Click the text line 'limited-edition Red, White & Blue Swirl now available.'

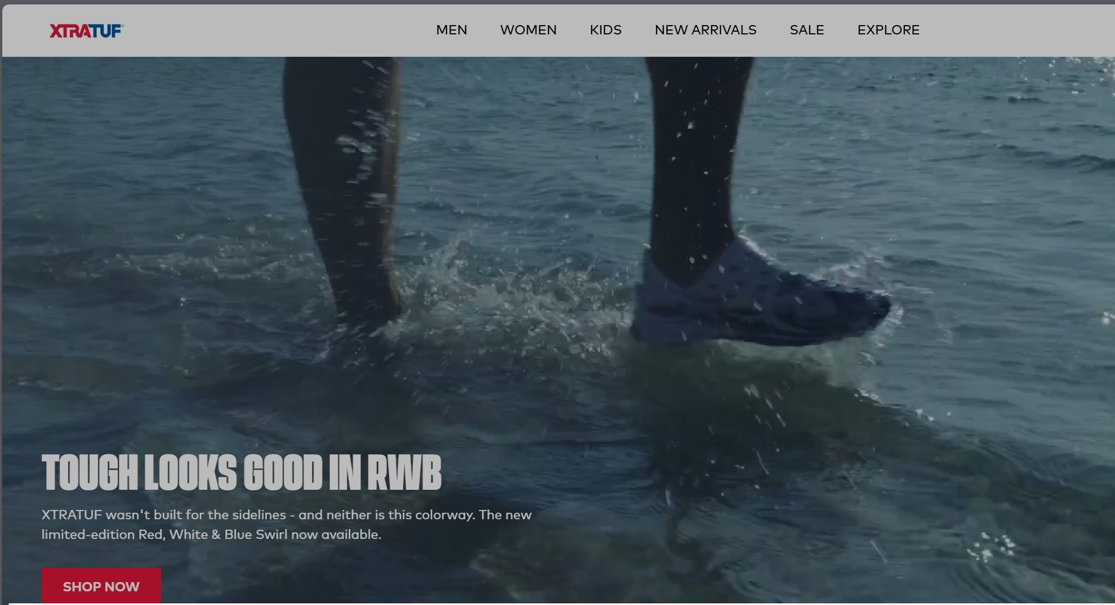[x=211, y=535]
